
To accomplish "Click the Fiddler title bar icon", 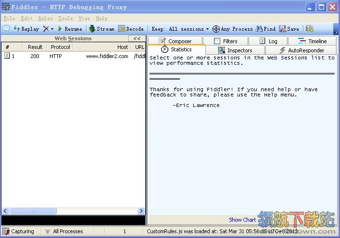I will (6, 7).
